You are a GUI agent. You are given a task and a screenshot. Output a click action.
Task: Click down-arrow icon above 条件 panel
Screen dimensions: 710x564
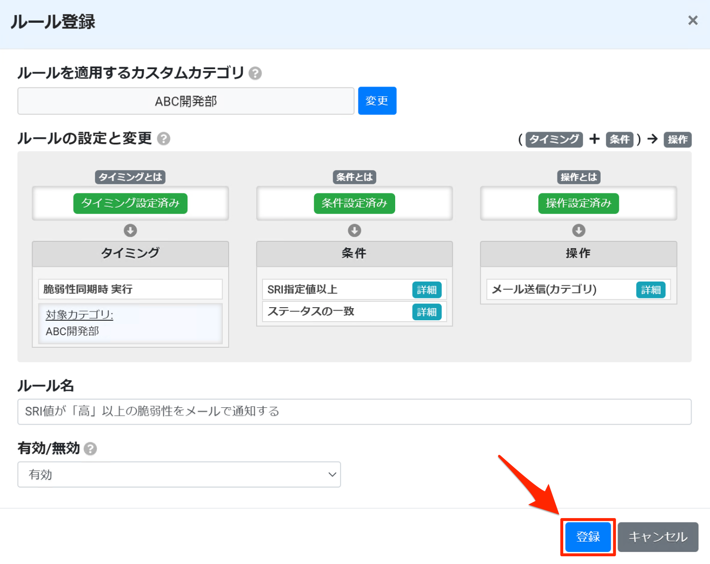click(355, 230)
